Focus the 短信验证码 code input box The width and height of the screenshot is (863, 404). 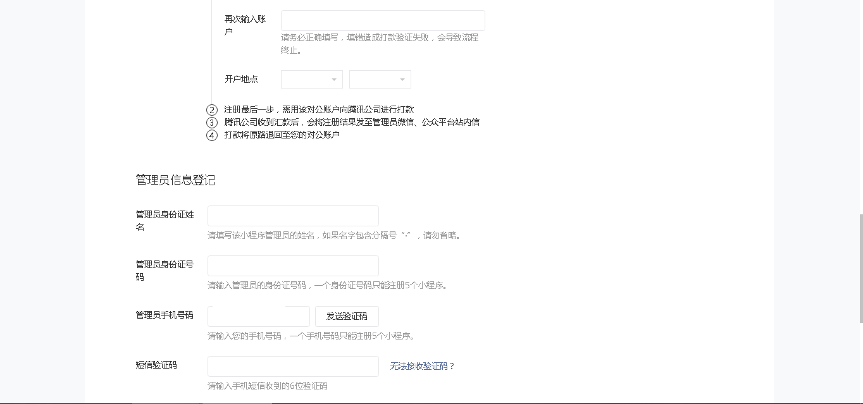click(x=293, y=366)
